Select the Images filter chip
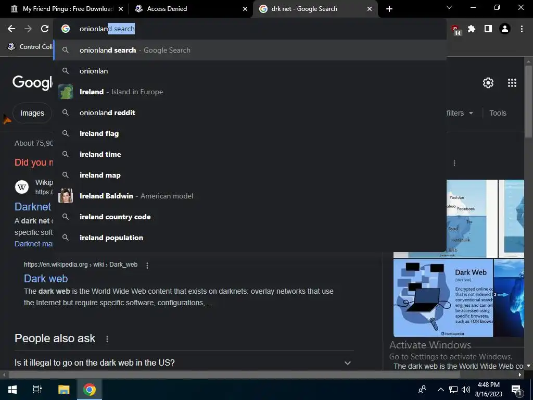This screenshot has width=533, height=400. 32,113
